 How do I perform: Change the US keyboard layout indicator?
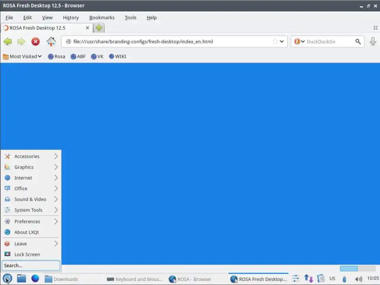click(x=332, y=279)
